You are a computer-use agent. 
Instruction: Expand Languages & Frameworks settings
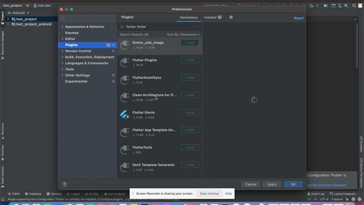coord(63,63)
